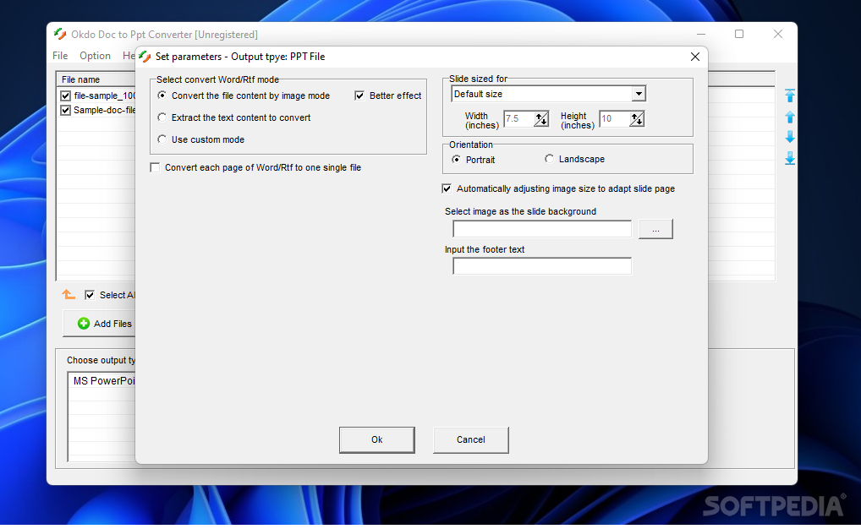The image size is (861, 529).
Task: Click Cancel to discard parameters
Action: pos(470,439)
